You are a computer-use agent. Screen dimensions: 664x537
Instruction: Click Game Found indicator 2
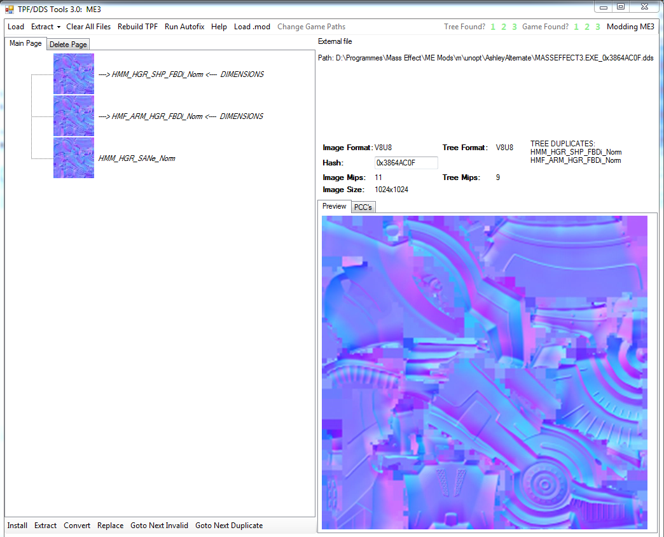click(x=587, y=27)
